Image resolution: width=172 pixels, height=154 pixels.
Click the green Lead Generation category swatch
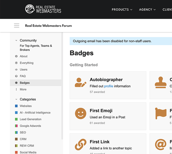16,119
